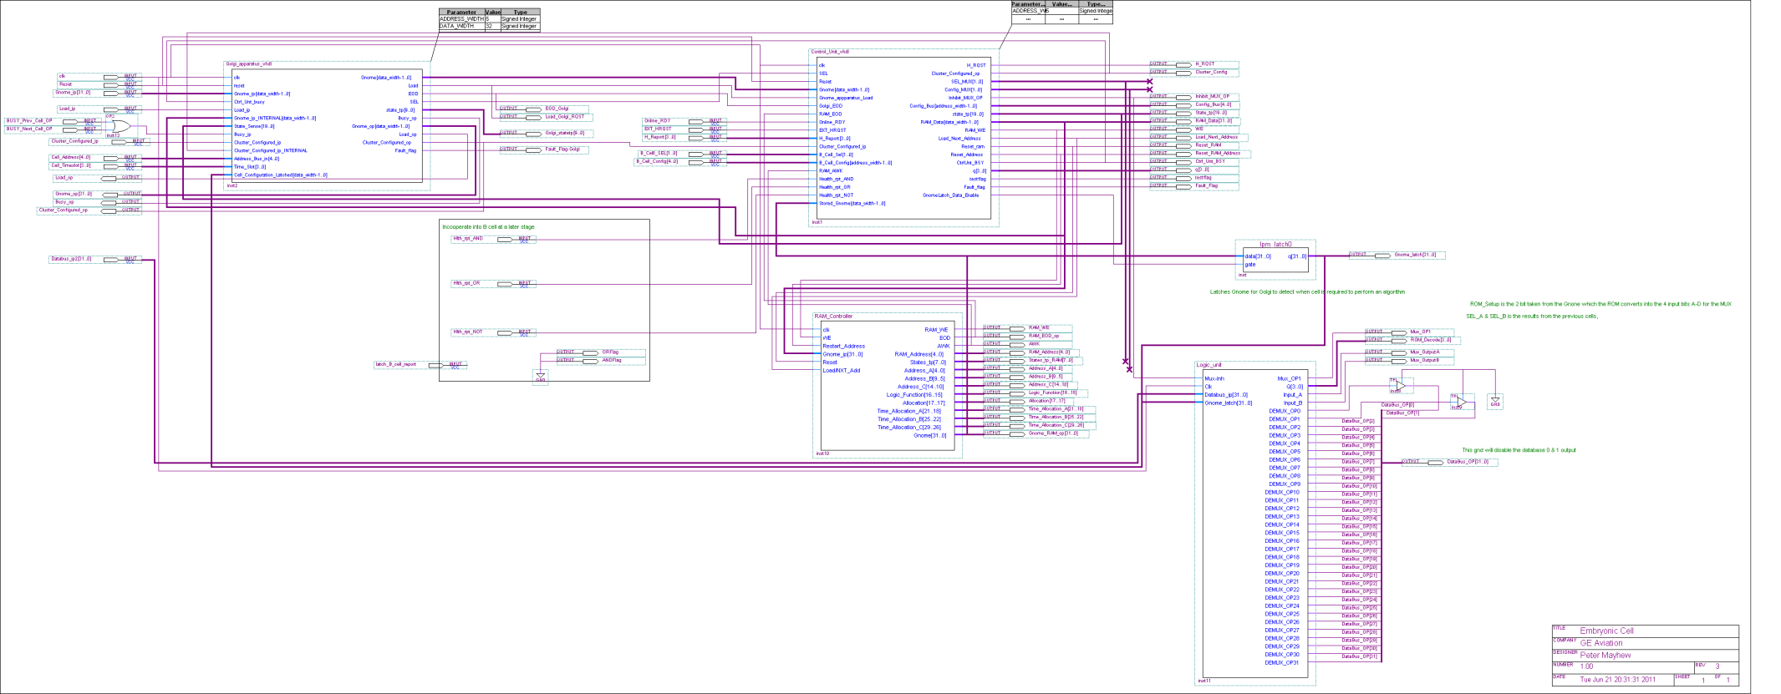Click the RAM_WE output pin symbol

coord(1017,328)
